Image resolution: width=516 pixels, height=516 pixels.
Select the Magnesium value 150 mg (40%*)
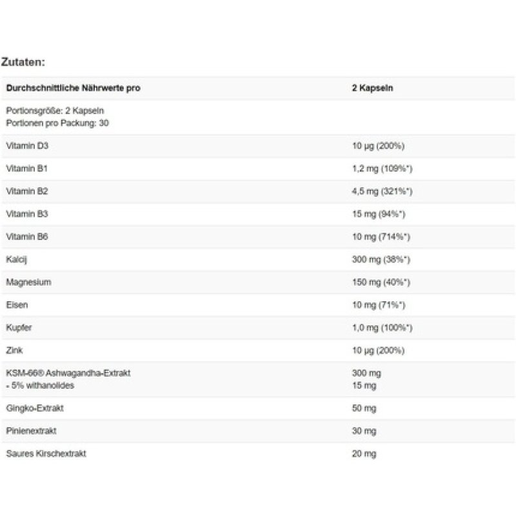[379, 283]
